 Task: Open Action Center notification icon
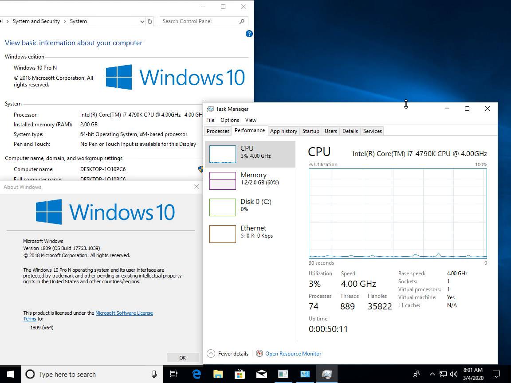[496, 374]
